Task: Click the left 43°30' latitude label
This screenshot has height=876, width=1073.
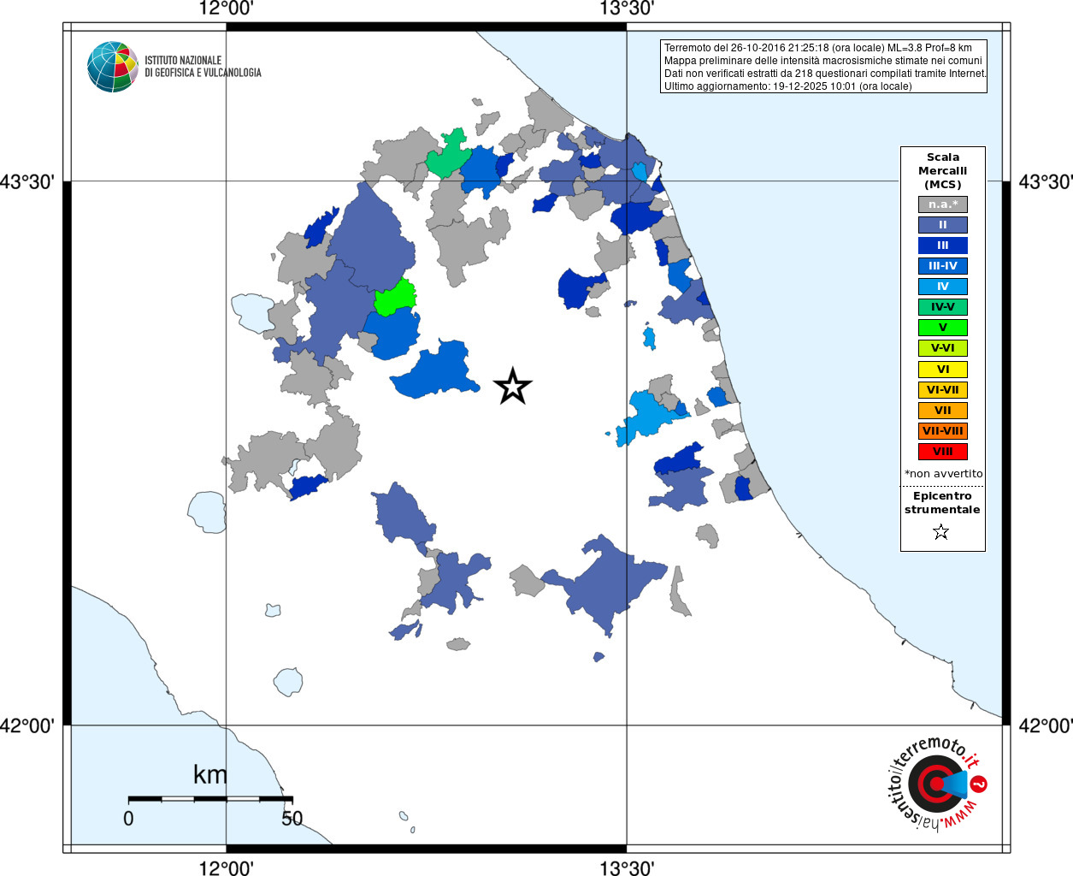Action: tap(27, 182)
